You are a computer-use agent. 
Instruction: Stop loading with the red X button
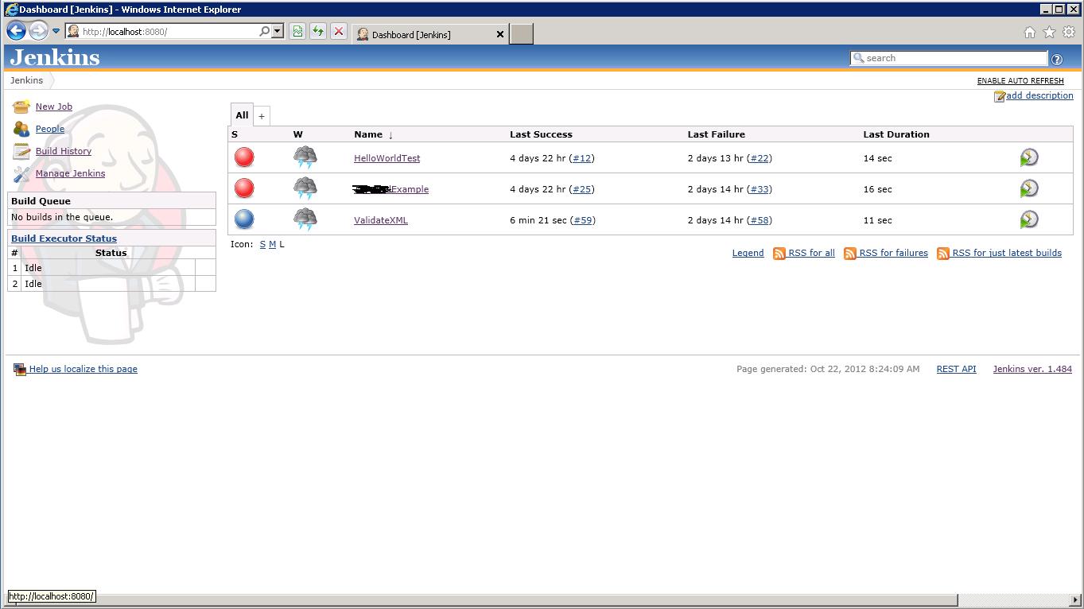click(x=339, y=31)
